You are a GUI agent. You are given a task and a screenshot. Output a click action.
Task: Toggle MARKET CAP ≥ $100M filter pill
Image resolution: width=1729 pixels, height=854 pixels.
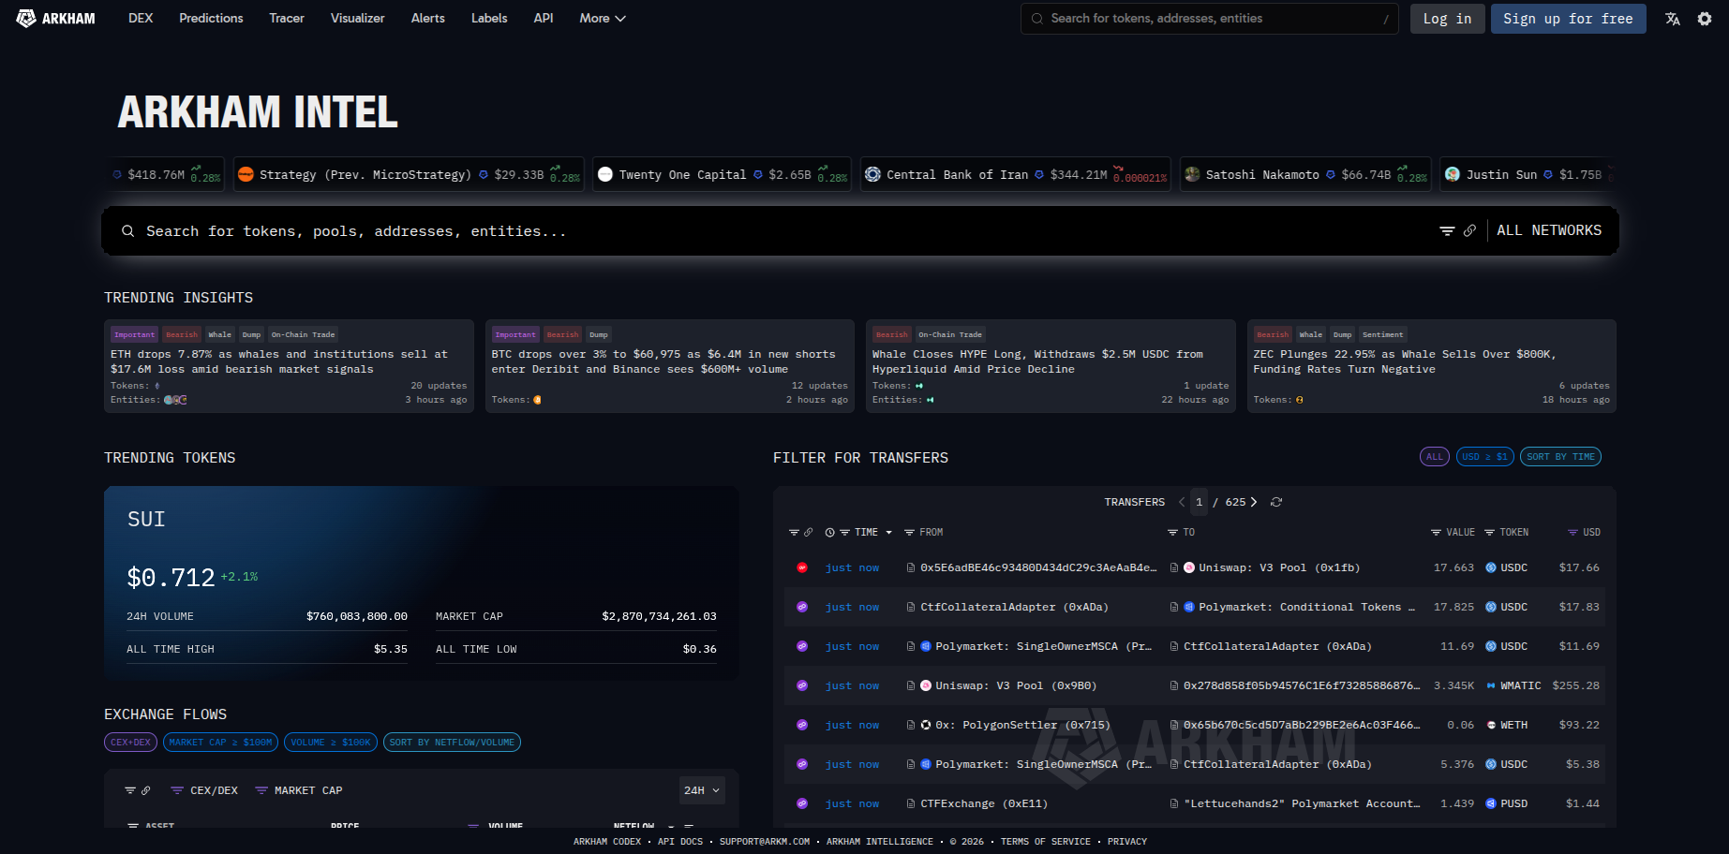pos(220,743)
